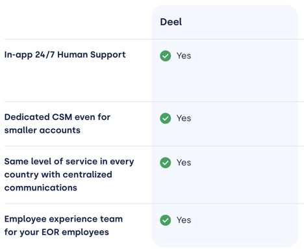Screen dimensions: 304x252
Task: Click the Yes text in Human Support row
Action: point(184,56)
